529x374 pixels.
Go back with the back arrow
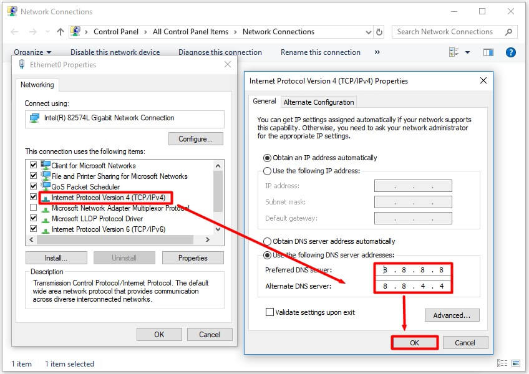tap(14, 32)
